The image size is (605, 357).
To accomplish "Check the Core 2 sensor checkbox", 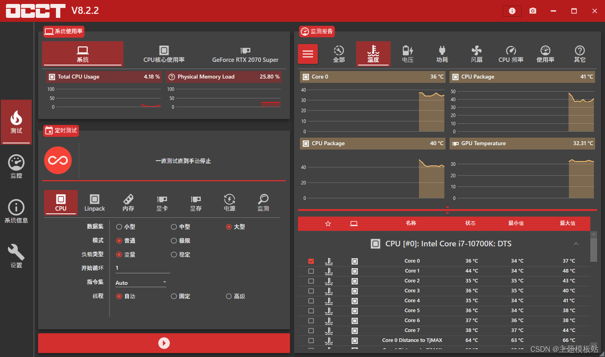I will [311, 281].
